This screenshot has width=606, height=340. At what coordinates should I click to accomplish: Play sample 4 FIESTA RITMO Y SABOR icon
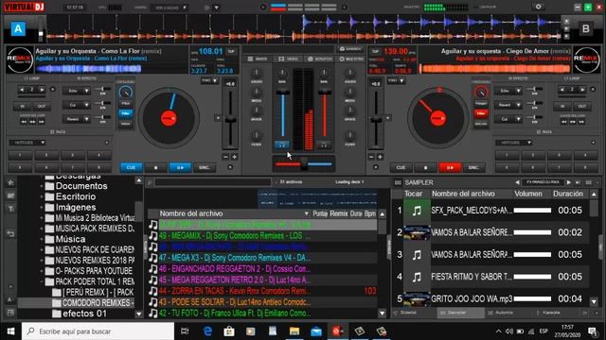pos(417,277)
